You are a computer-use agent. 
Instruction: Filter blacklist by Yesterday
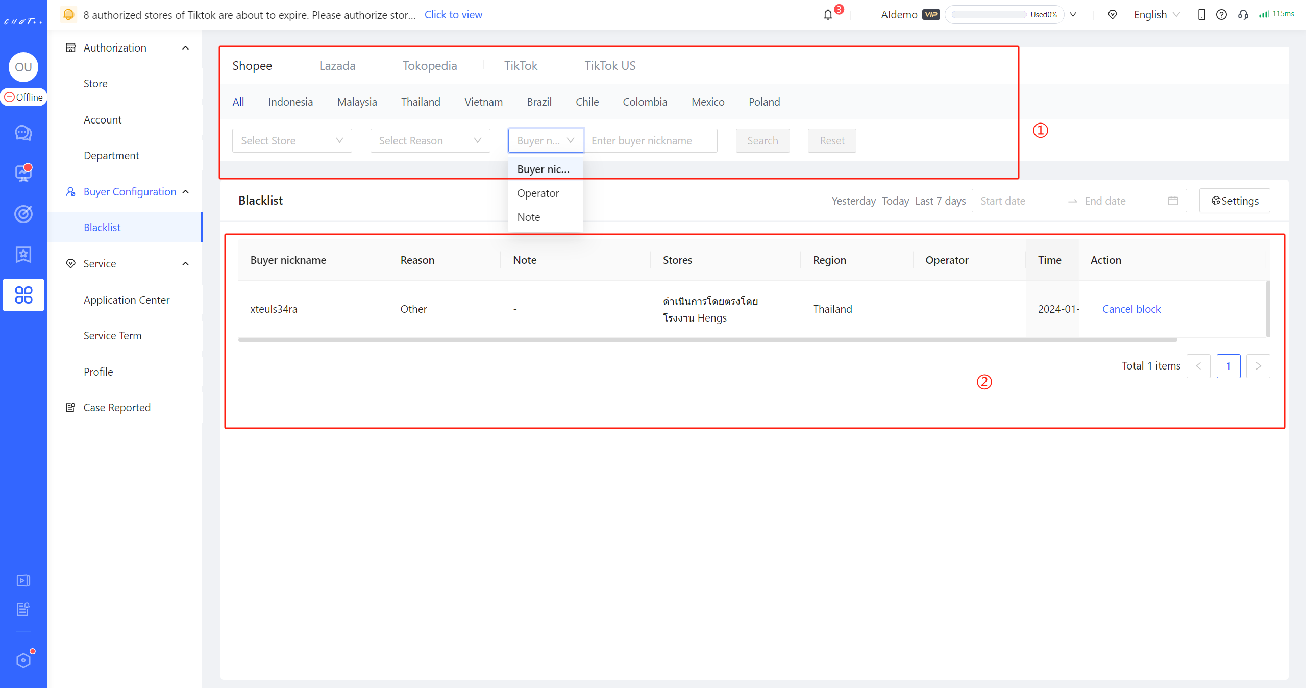pos(854,201)
